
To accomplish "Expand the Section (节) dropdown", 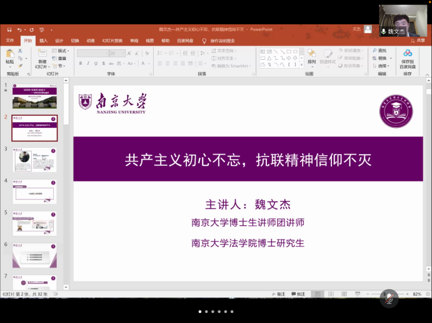I will 60,65.
